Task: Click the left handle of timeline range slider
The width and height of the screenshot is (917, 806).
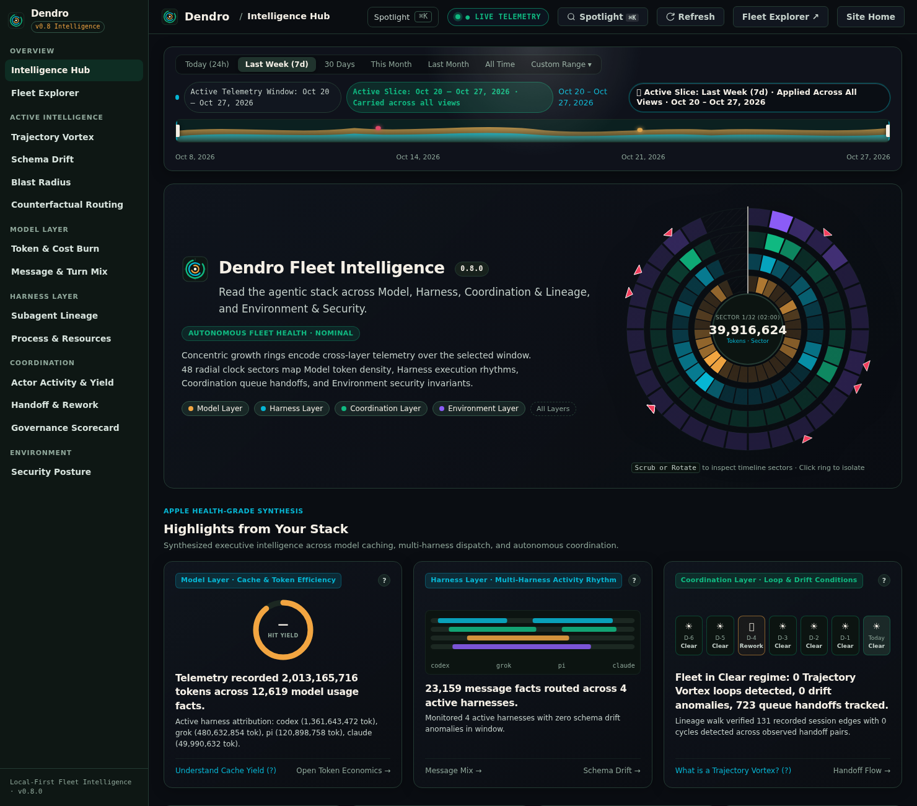Action: click(178, 131)
